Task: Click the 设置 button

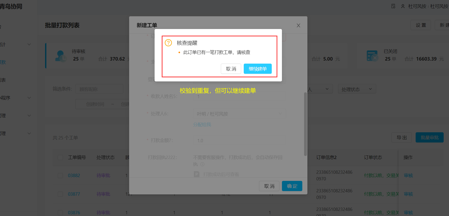Action: [x=421, y=25]
